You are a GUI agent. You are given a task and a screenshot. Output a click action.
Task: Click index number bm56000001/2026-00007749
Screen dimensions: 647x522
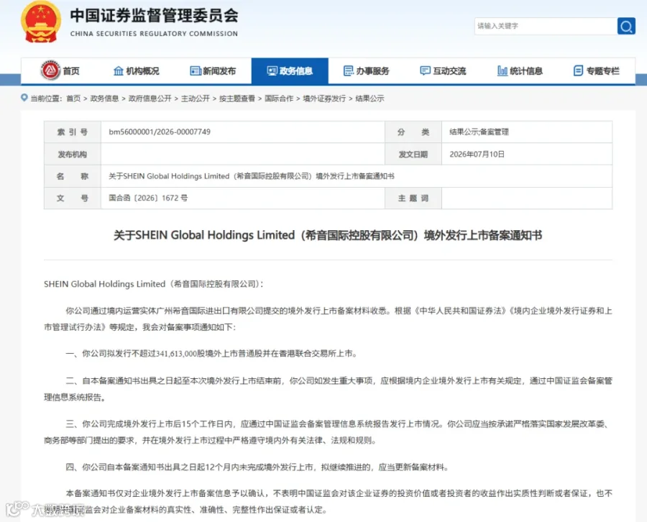click(x=160, y=132)
